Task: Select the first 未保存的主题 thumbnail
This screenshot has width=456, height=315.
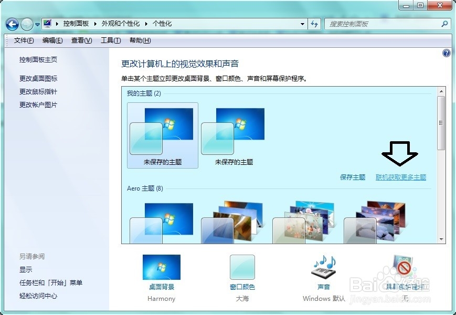Action: click(162, 131)
